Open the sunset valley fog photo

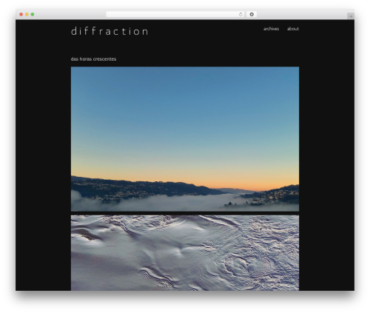[185, 139]
